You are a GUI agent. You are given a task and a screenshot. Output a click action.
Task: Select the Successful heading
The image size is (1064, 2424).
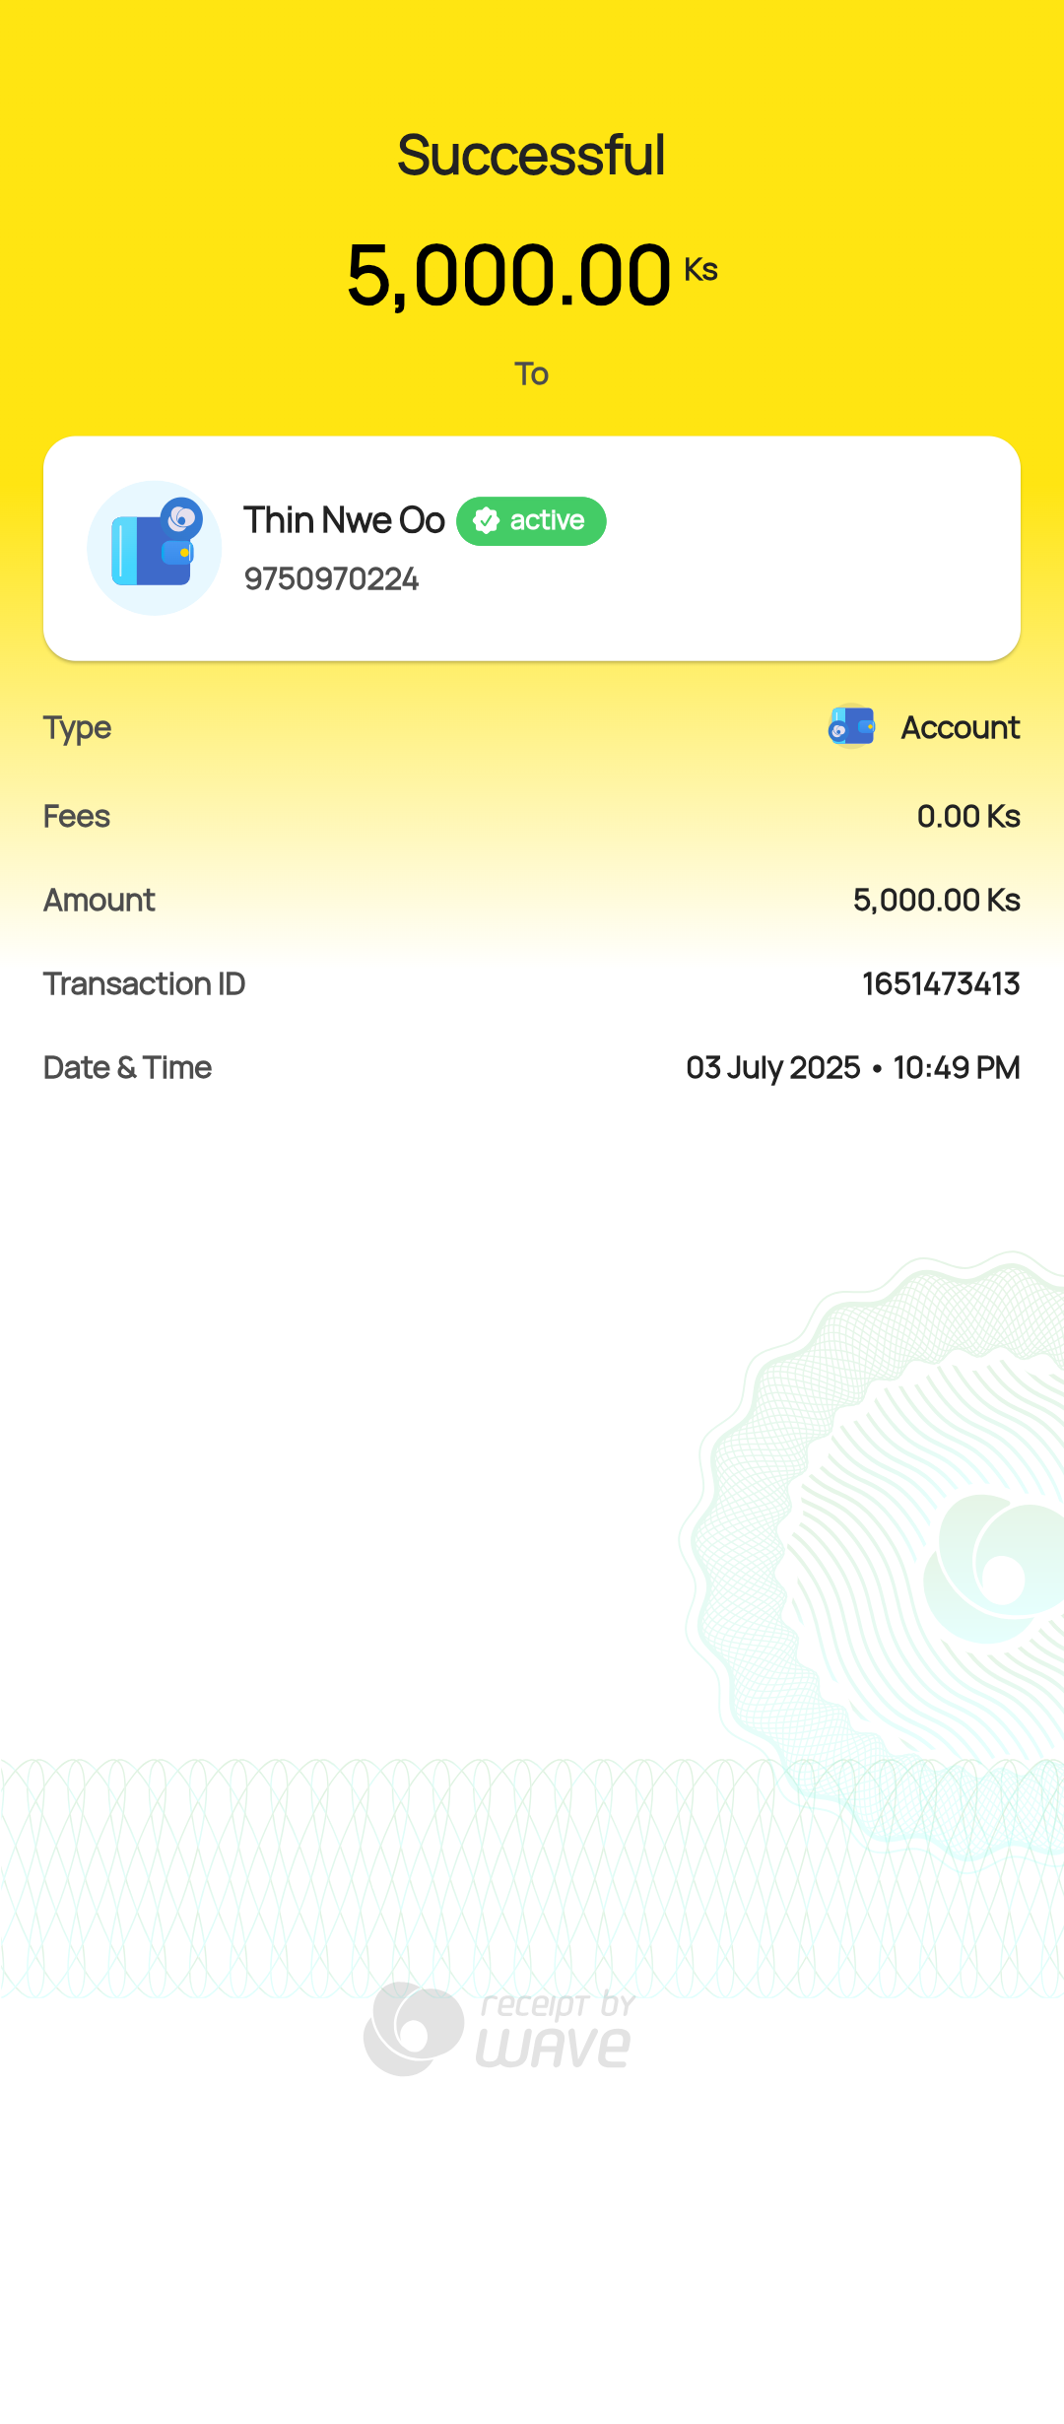[532, 155]
